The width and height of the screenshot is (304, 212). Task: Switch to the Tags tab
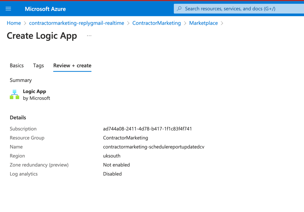point(38,66)
